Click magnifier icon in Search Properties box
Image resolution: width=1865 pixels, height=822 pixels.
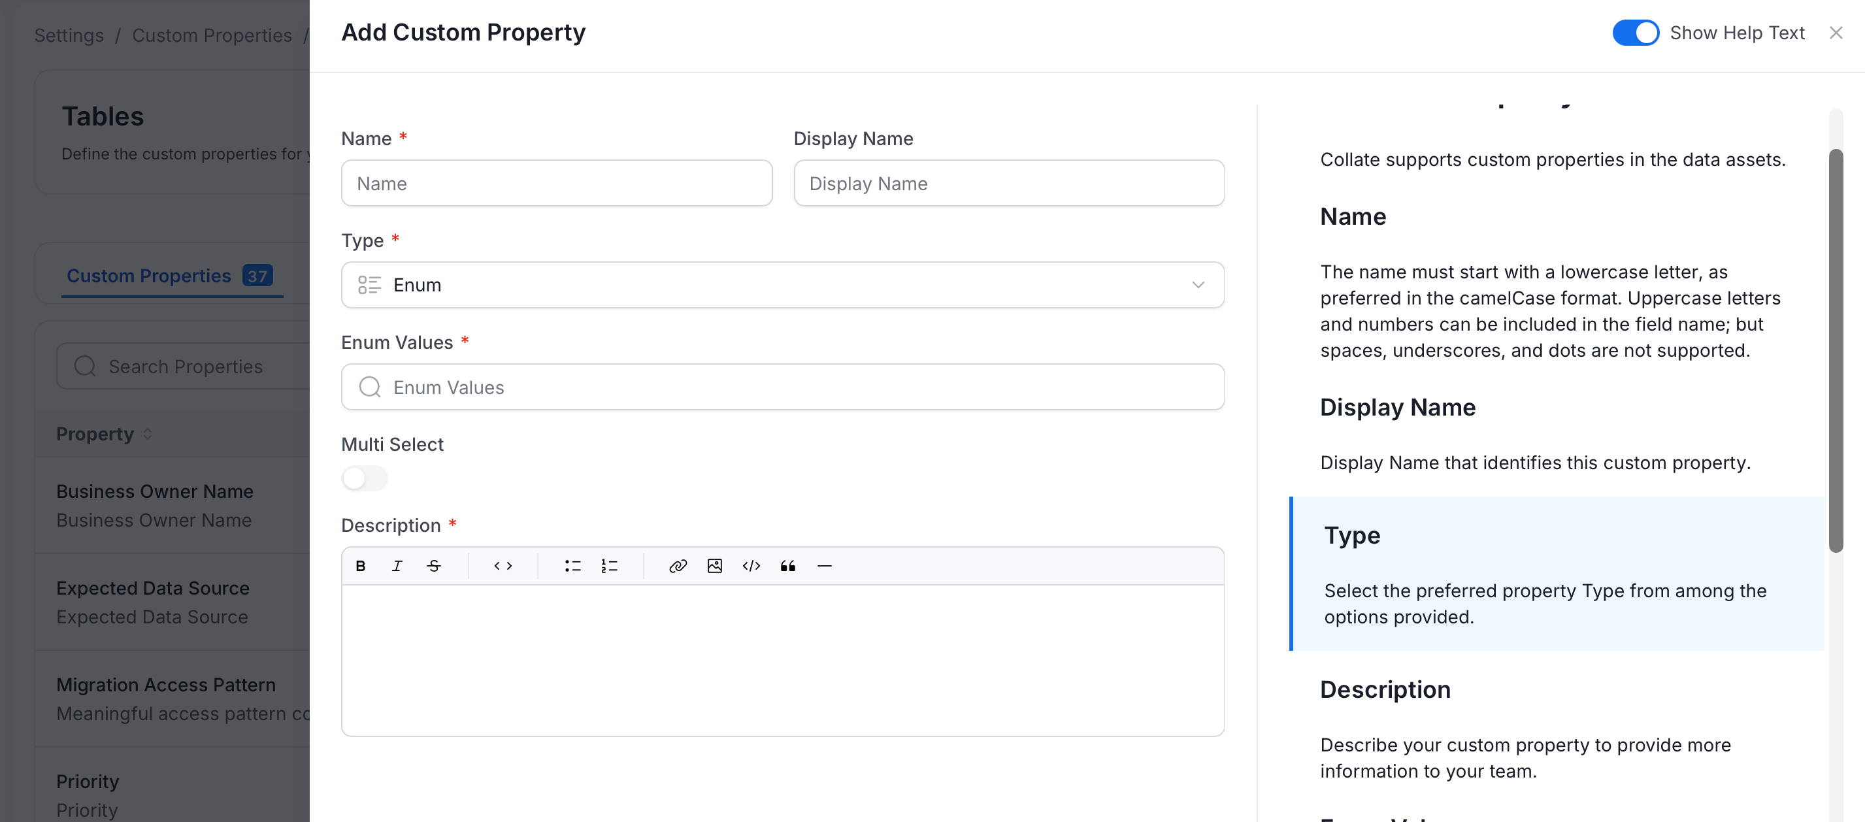(x=85, y=366)
